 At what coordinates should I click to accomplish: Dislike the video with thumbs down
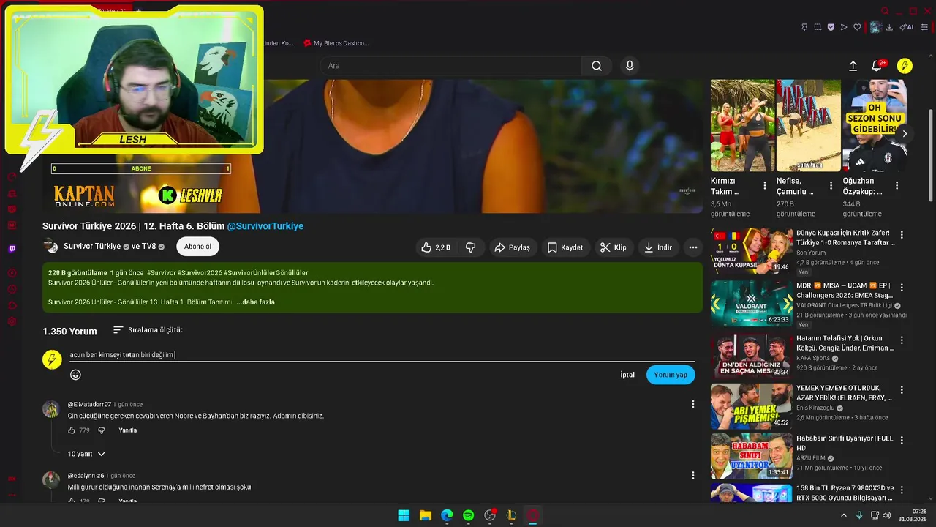point(471,247)
